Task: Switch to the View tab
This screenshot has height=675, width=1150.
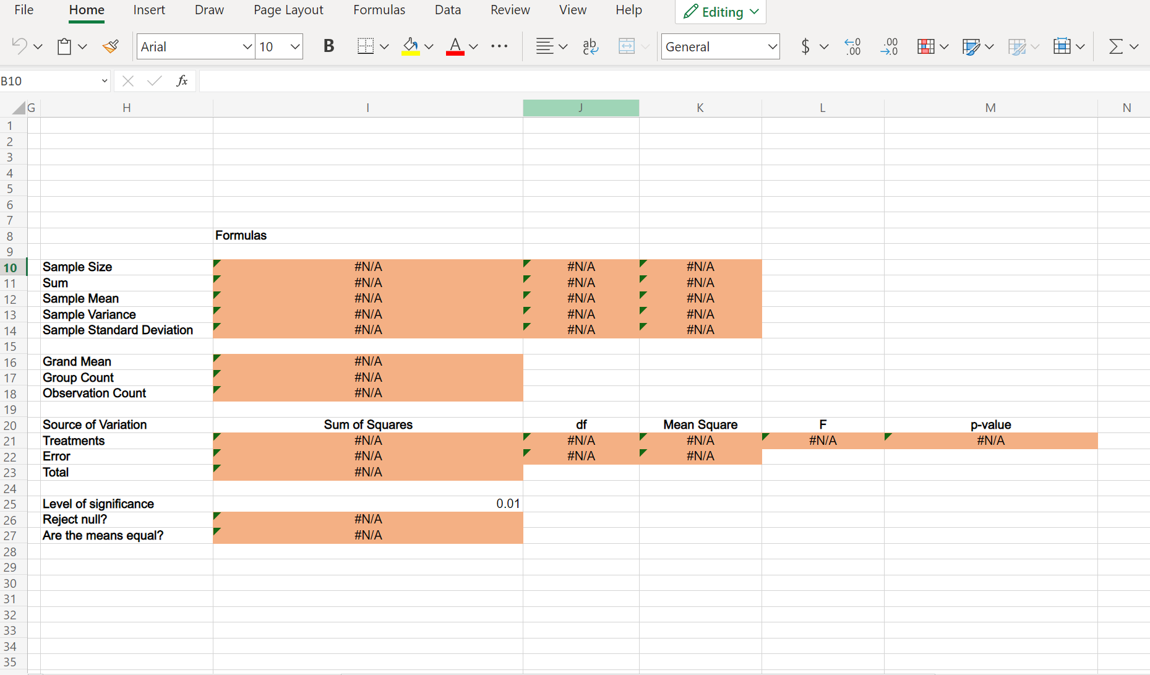Action: (x=573, y=10)
